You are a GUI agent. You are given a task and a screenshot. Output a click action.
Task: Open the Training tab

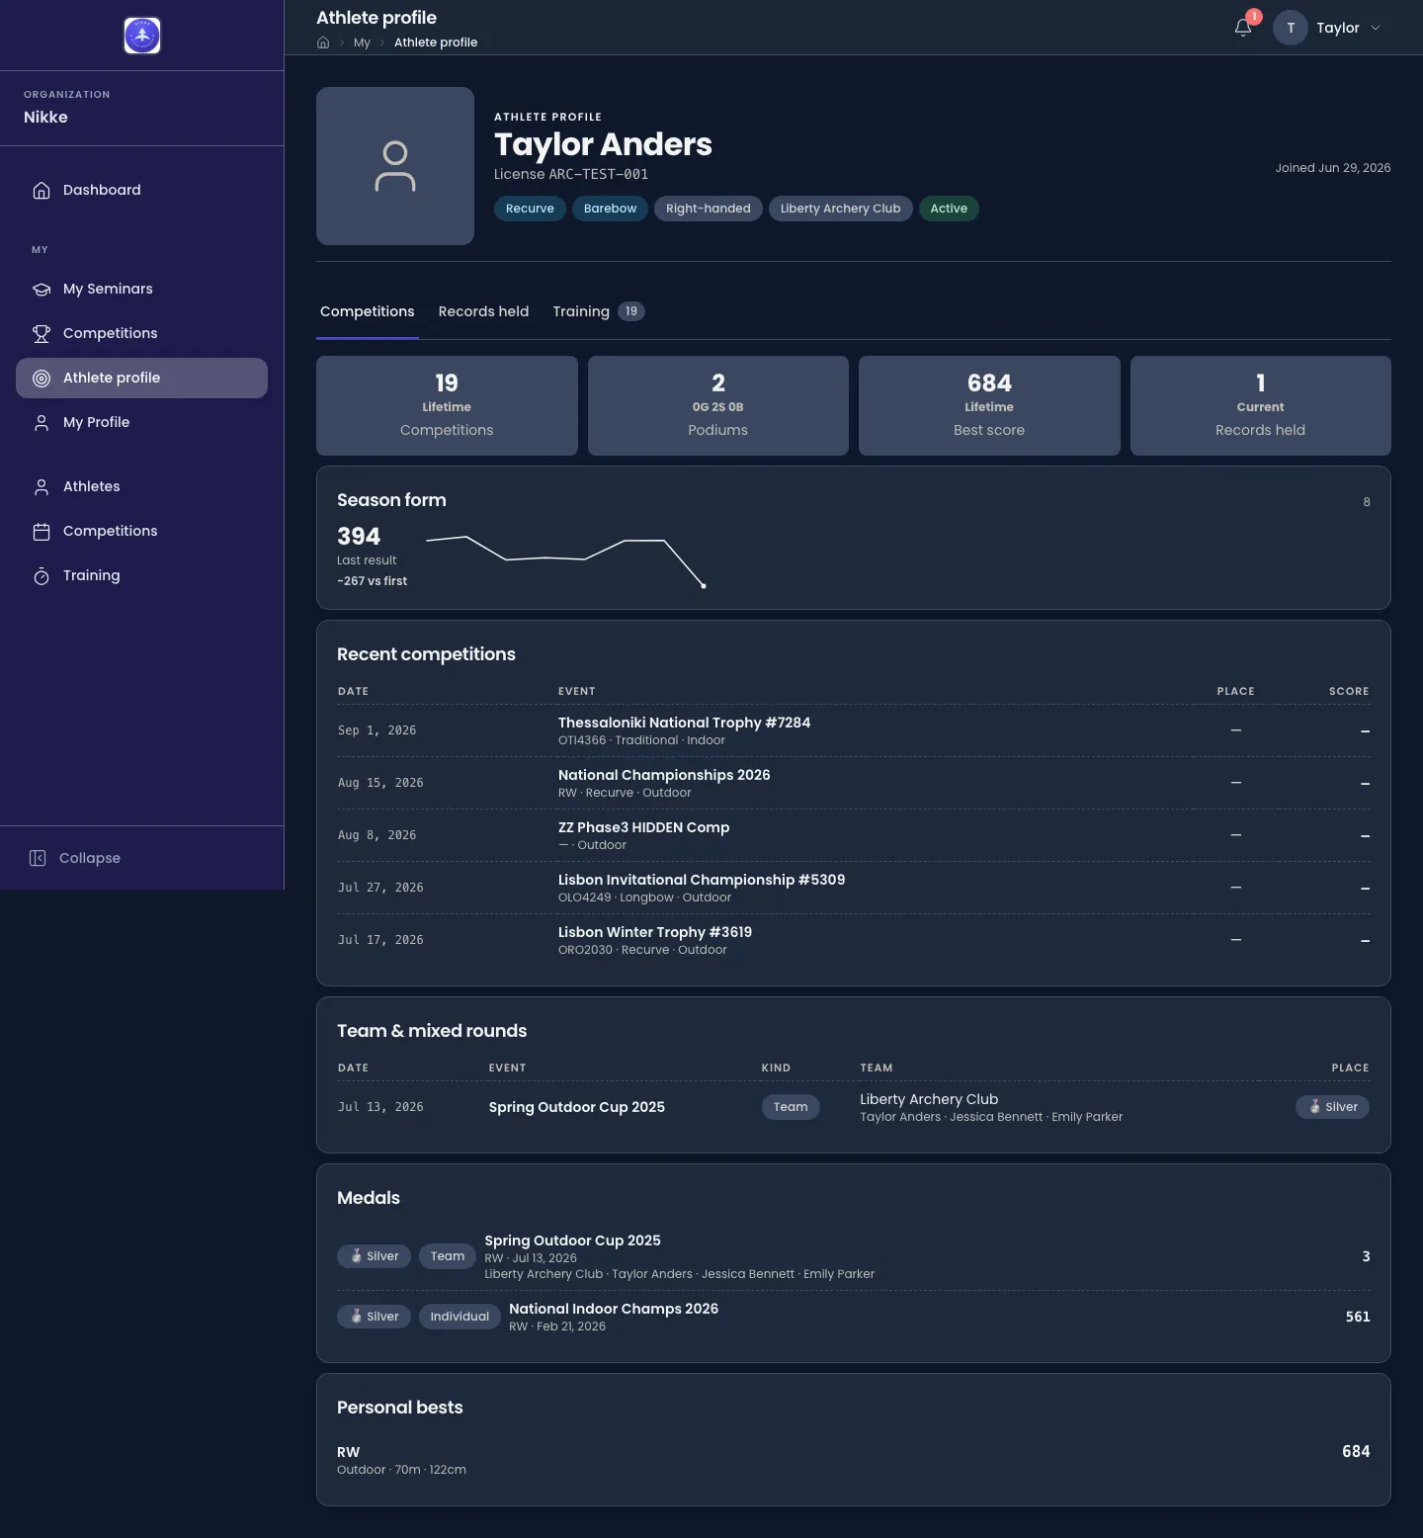(x=599, y=311)
